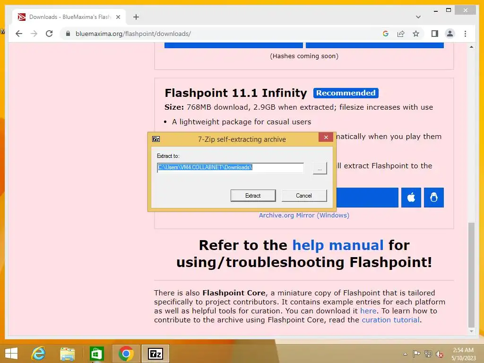The image size is (484, 363).
Task: Open folder browse button next to path
Action: [x=320, y=169]
